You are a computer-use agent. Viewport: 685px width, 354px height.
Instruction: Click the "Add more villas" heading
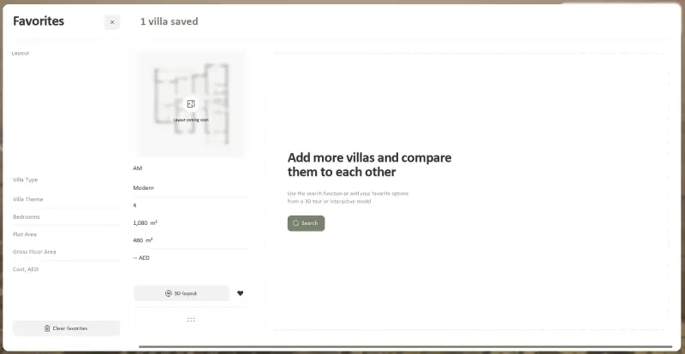pos(369,165)
